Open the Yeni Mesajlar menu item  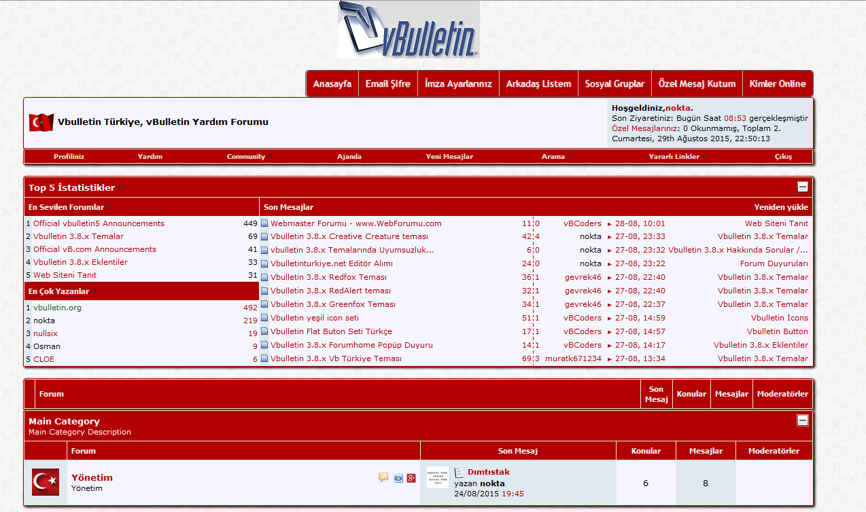pos(449,156)
